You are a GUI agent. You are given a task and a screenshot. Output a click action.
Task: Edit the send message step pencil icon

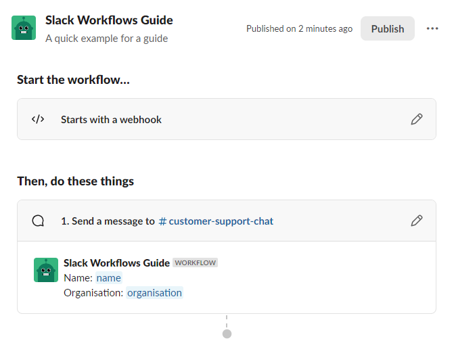pos(417,221)
